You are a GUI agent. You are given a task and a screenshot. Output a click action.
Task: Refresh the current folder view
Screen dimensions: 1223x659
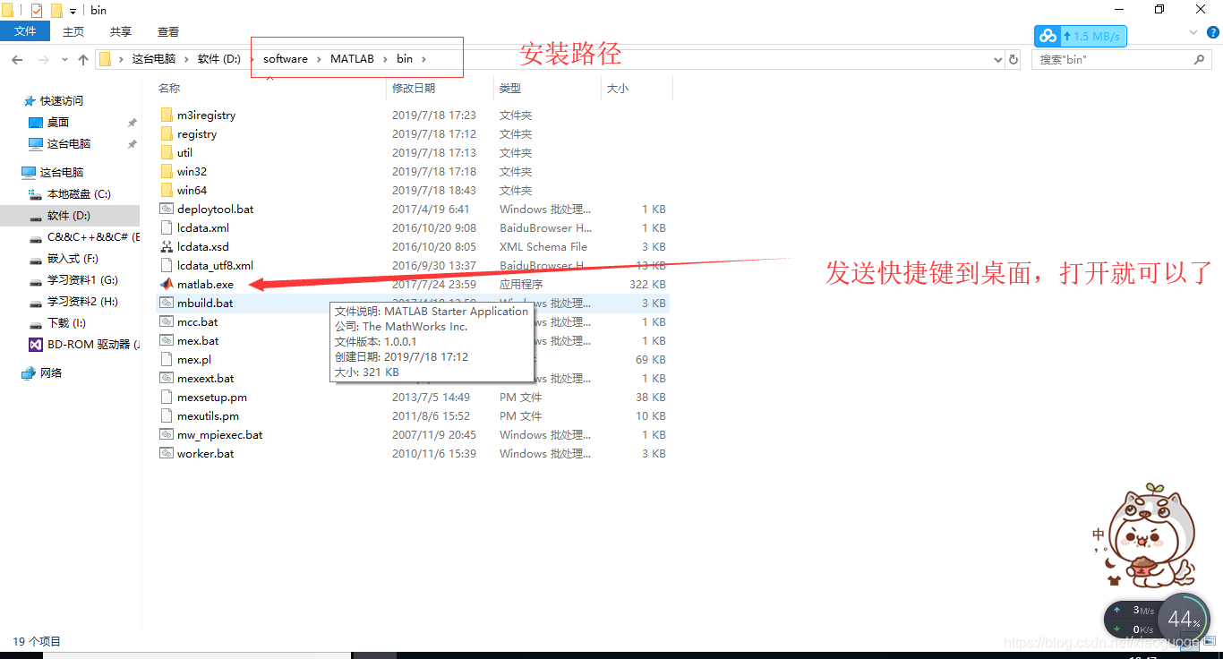tap(1013, 59)
